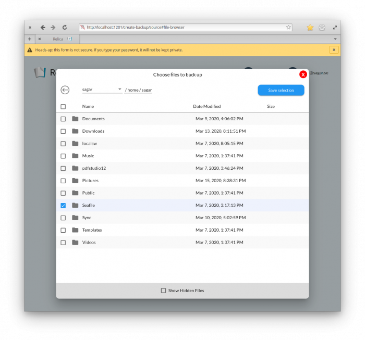This screenshot has width=365, height=340.
Task: Tick the select-all checkbox in header
Action: point(63,107)
